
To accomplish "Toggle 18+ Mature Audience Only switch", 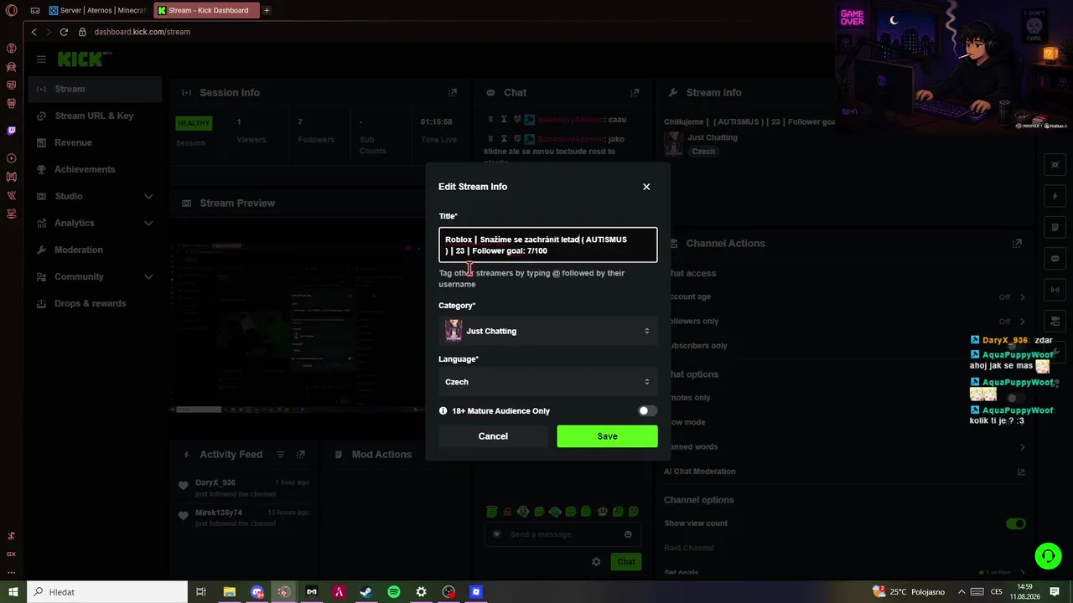I will pos(647,411).
